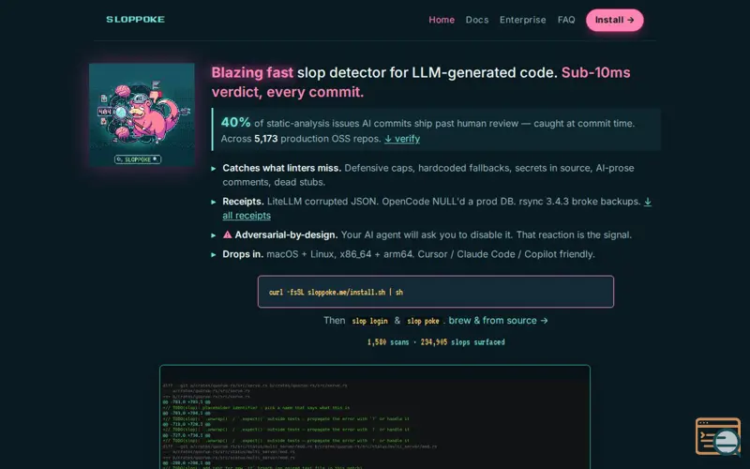Click the SLOPPOKE logo in the header

pyautogui.click(x=135, y=19)
